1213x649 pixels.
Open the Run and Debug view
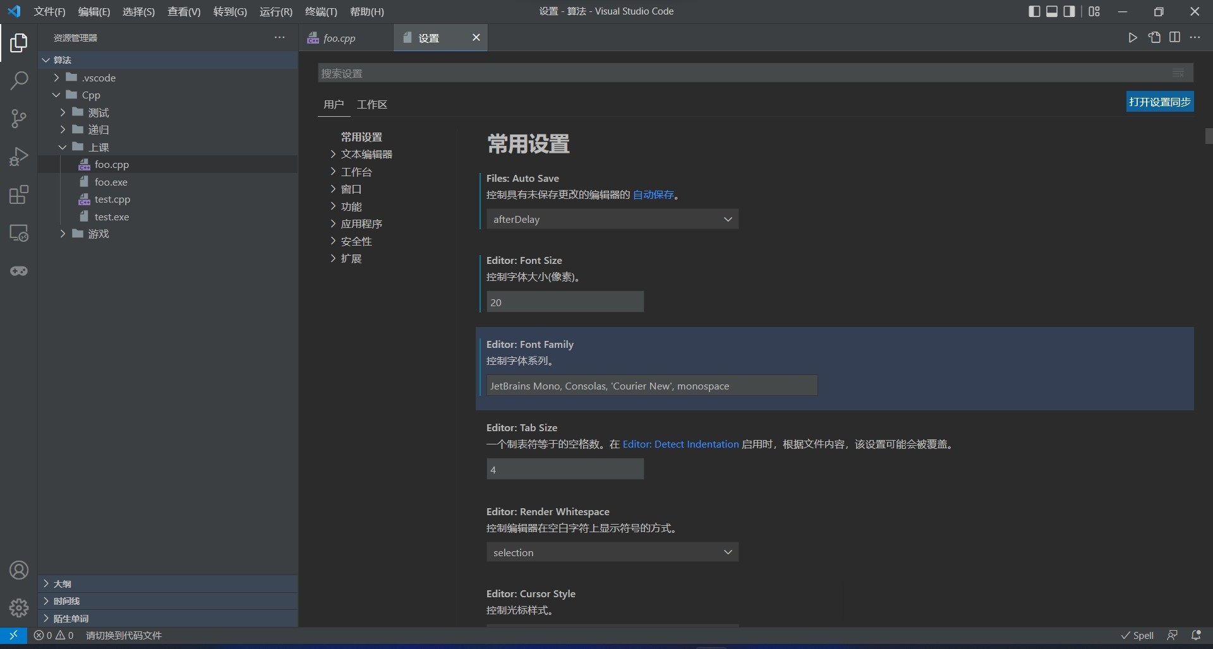18,157
